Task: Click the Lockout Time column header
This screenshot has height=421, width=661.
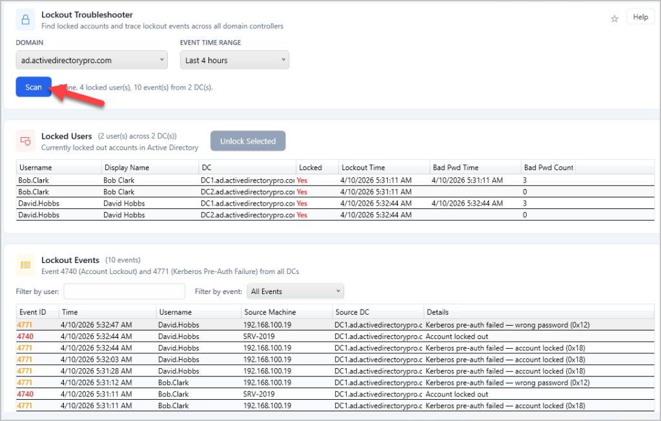Action: coord(384,168)
